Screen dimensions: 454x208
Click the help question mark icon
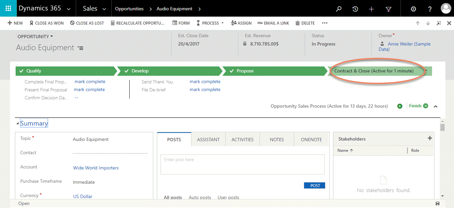pos(429,9)
